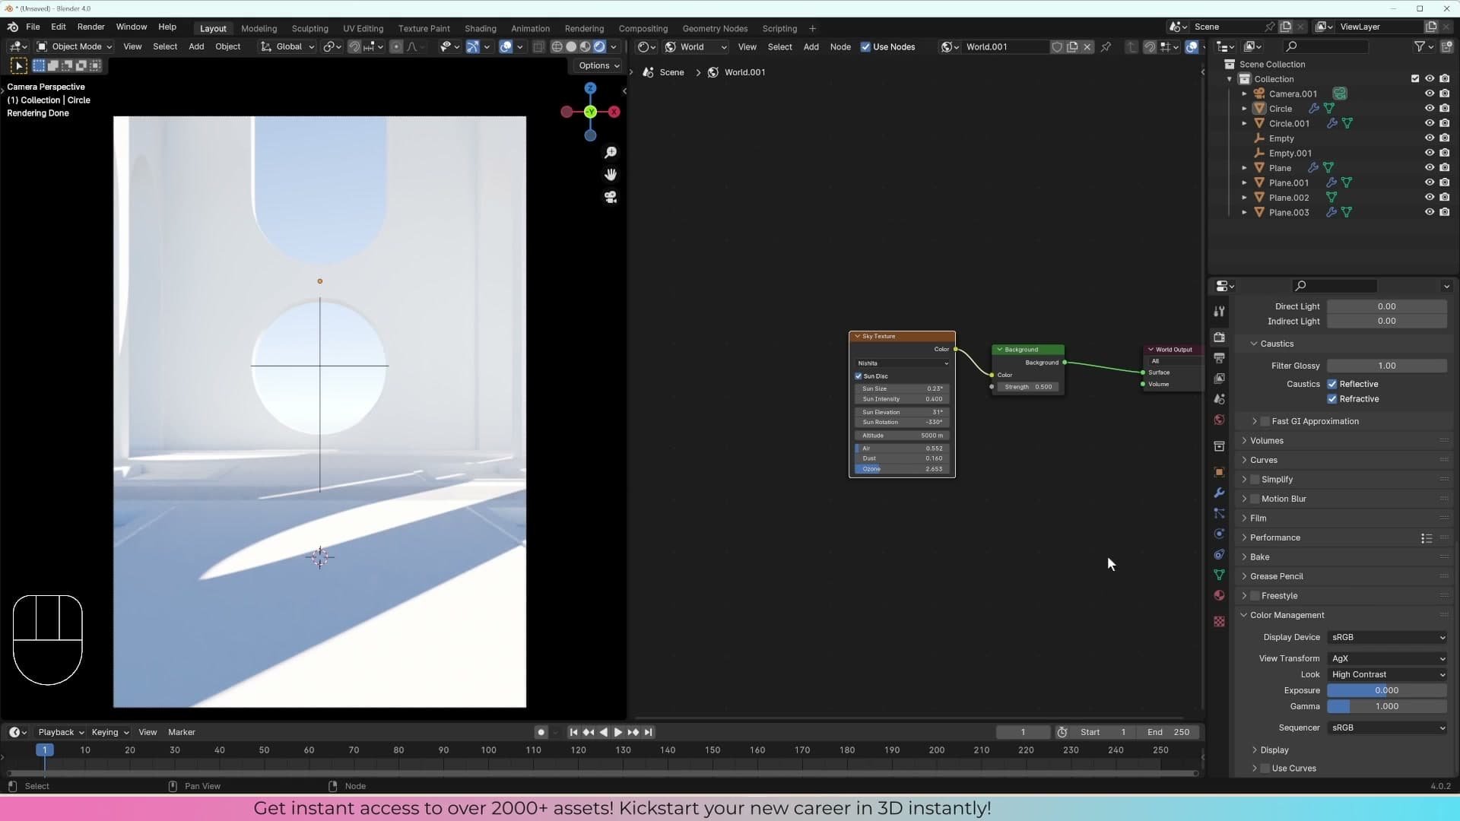
Task: Switch to the Shading workspace tab
Action: pos(480,28)
